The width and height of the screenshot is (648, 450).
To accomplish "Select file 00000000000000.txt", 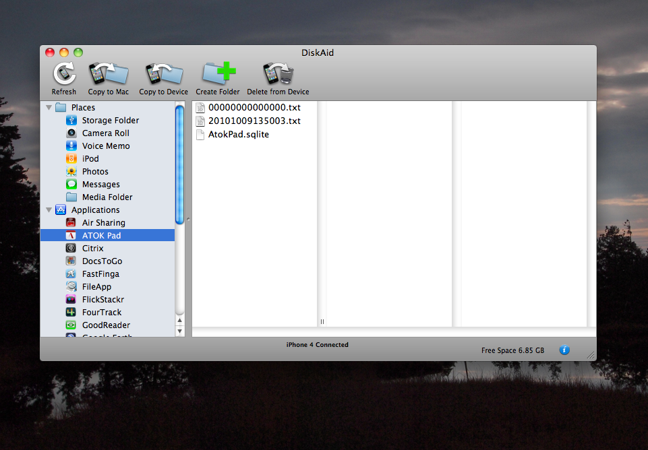I will 255,107.
